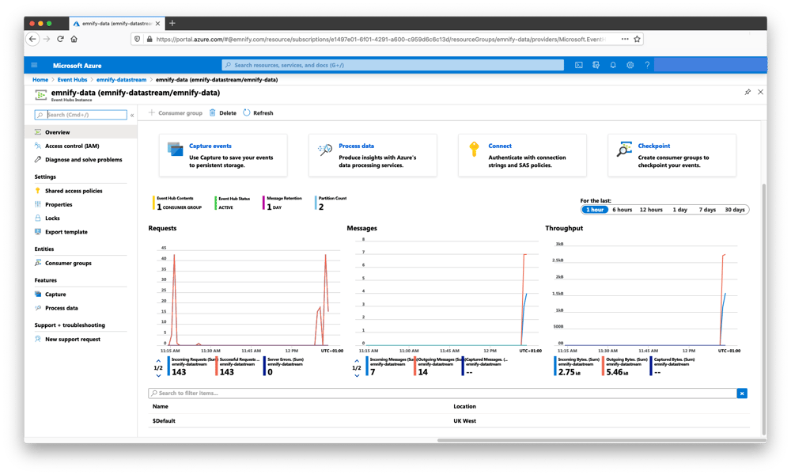
Task: Open emnify-datastream breadcrumb link
Action: coord(121,80)
